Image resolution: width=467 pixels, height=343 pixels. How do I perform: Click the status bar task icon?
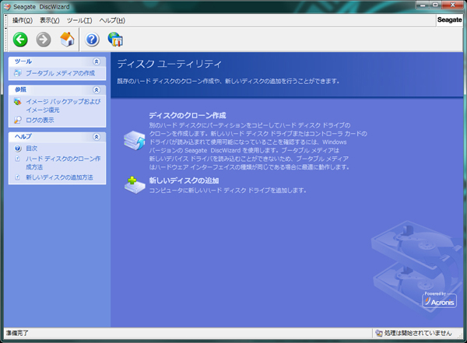tap(379, 333)
